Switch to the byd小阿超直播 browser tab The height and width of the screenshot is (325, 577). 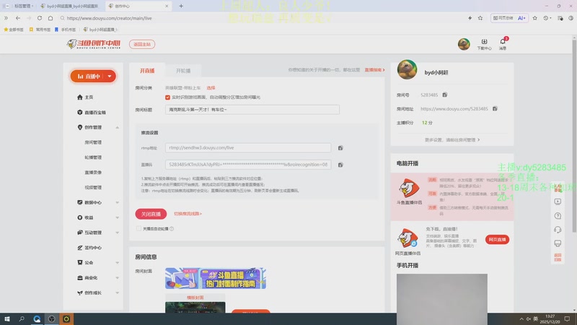(x=70, y=6)
